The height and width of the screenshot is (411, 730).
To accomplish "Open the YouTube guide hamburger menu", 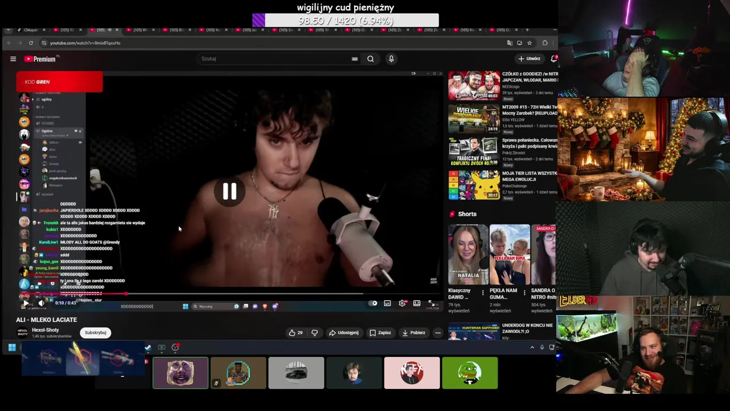I will pos(13,59).
